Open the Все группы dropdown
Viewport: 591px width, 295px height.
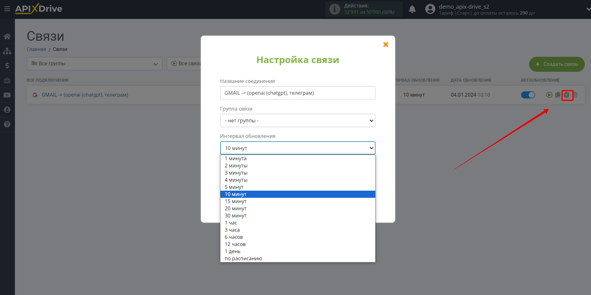tap(95, 64)
